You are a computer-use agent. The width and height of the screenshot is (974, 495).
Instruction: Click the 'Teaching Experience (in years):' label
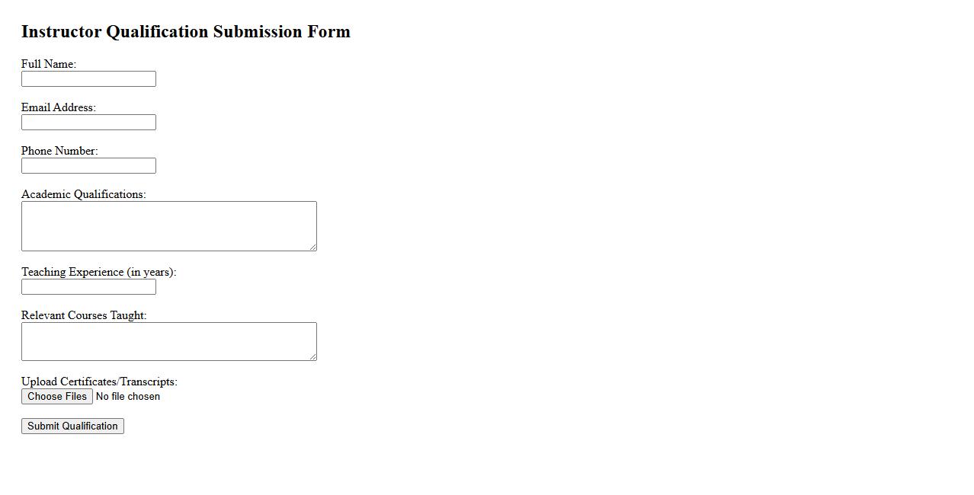point(98,272)
